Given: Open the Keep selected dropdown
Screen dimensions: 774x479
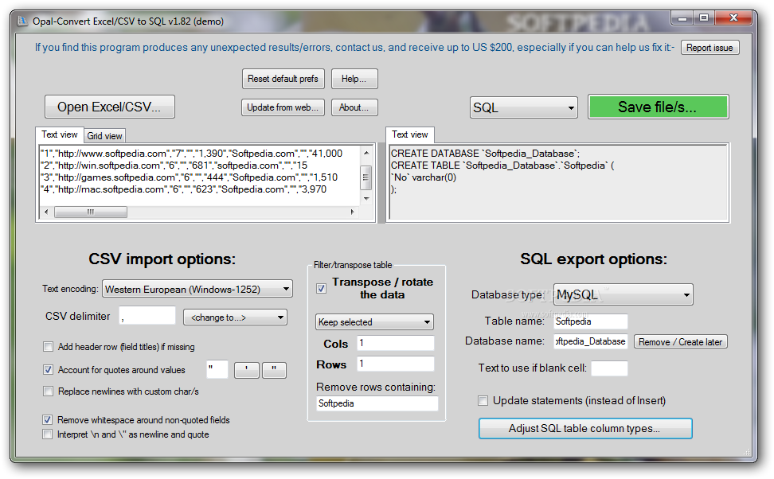Looking at the screenshot, I should click(374, 322).
